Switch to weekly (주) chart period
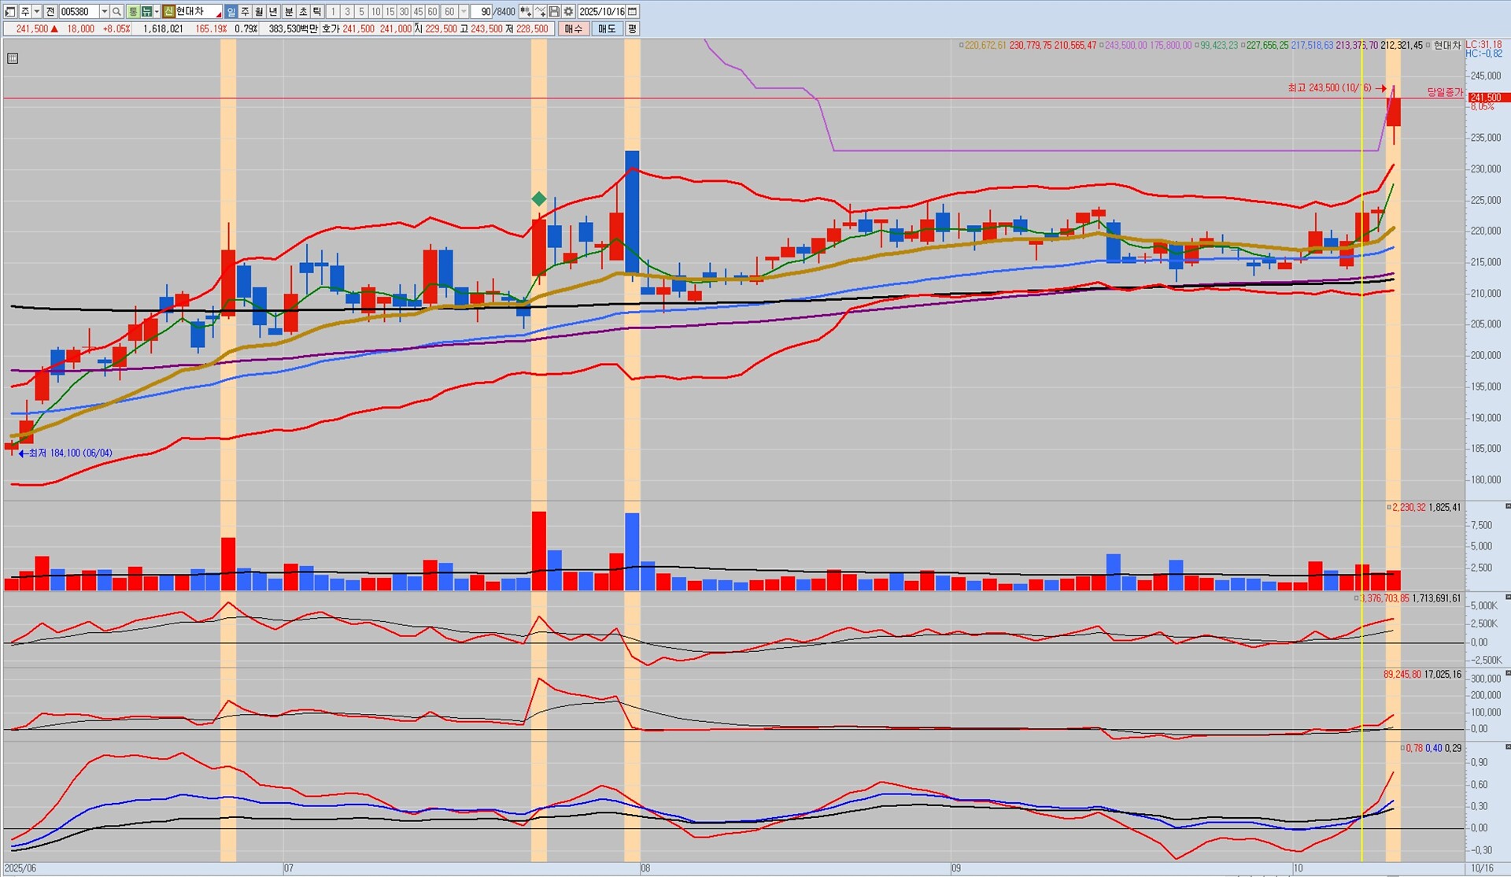1511x877 pixels. click(245, 12)
